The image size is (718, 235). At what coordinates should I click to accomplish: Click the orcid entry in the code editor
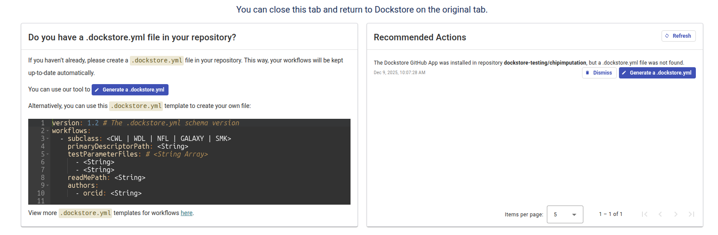pyautogui.click(x=93, y=193)
